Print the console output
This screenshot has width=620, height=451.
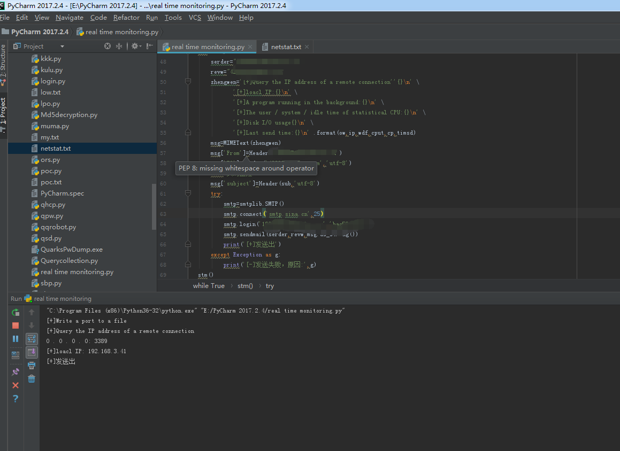(32, 366)
